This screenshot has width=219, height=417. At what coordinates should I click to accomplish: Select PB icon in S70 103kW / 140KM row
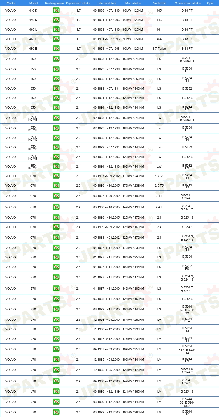point(56,309)
